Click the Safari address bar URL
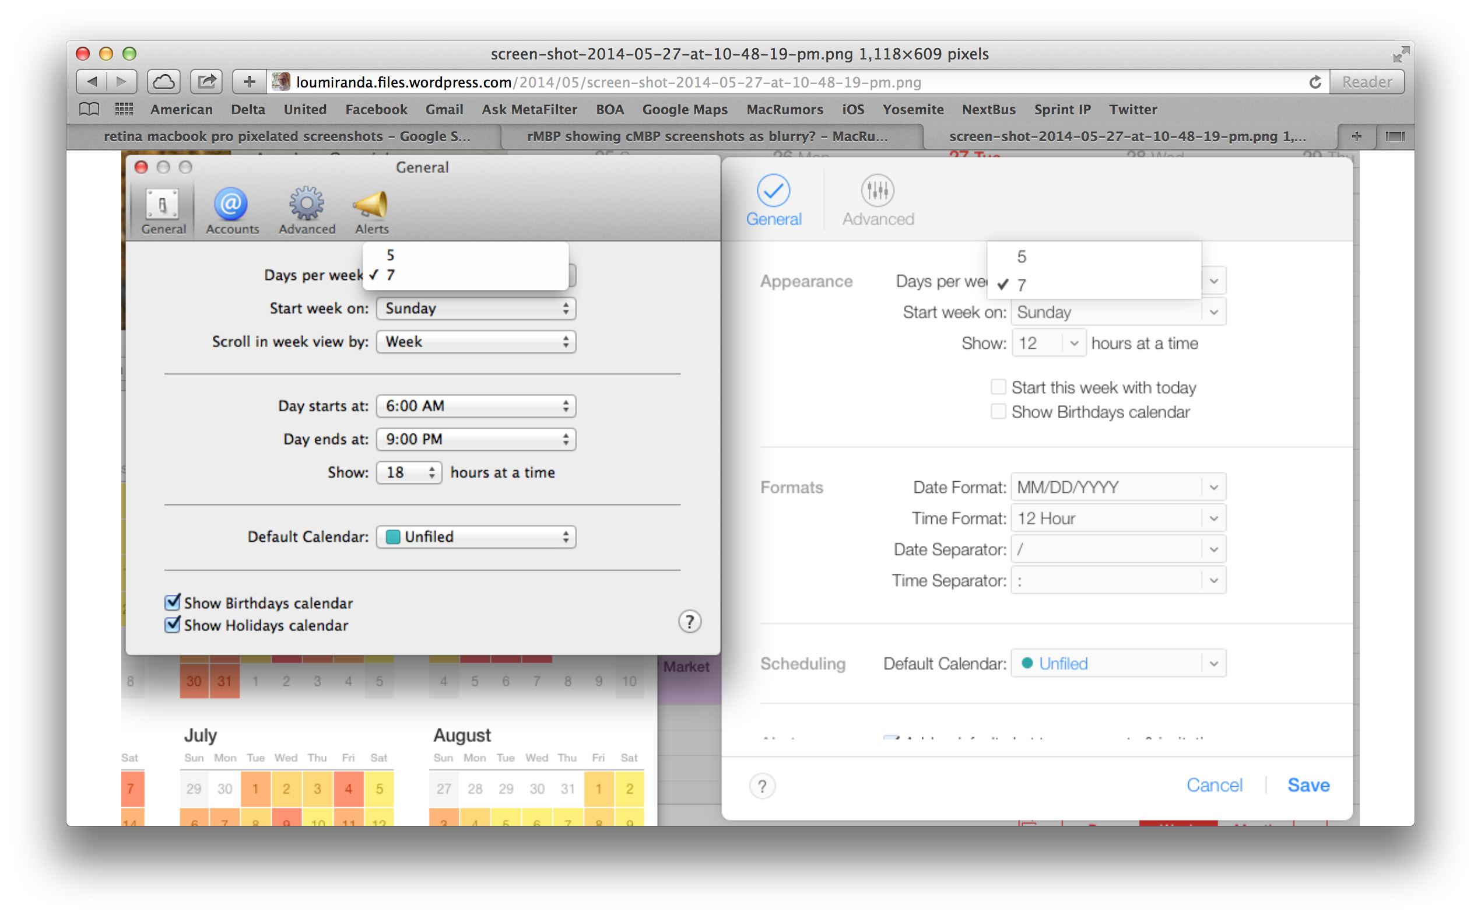1481x918 pixels. coord(608,82)
